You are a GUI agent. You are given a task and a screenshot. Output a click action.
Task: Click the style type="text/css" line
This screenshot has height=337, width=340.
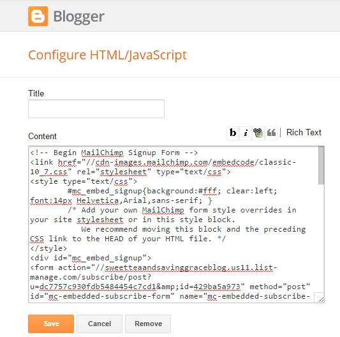coord(84,181)
